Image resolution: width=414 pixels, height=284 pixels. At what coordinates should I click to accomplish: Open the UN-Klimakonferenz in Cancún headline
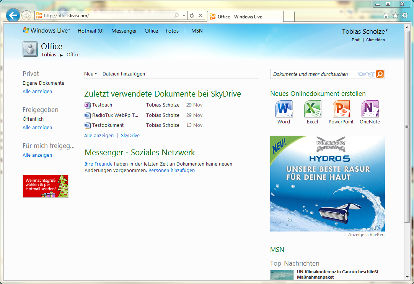coord(338,274)
